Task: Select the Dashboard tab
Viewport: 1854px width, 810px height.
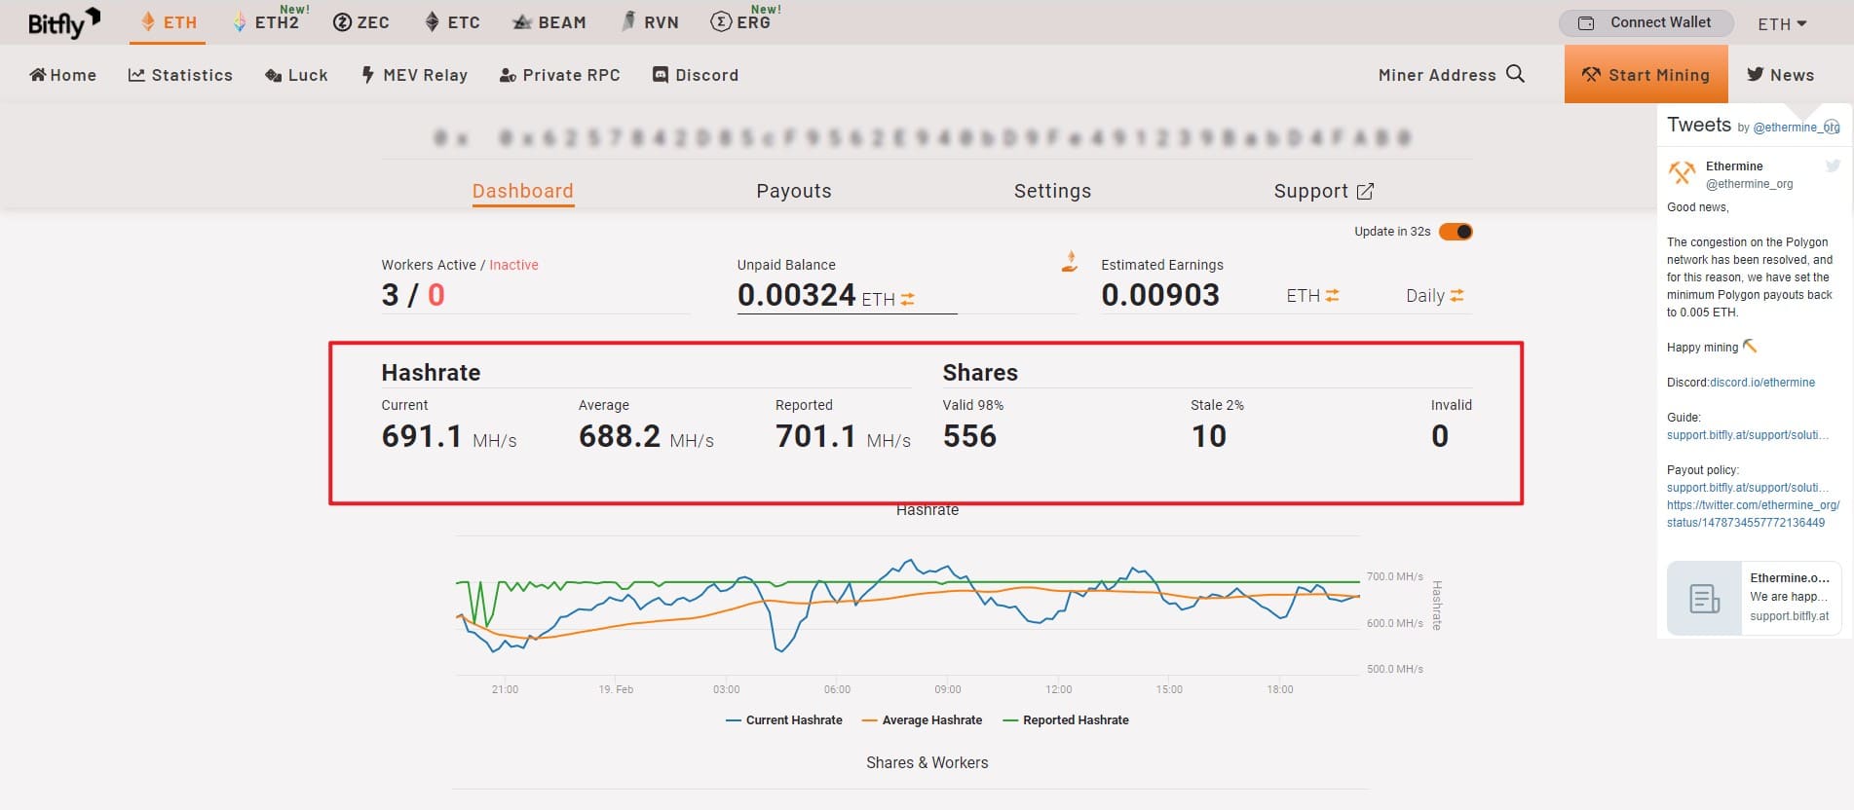Action: click(523, 191)
